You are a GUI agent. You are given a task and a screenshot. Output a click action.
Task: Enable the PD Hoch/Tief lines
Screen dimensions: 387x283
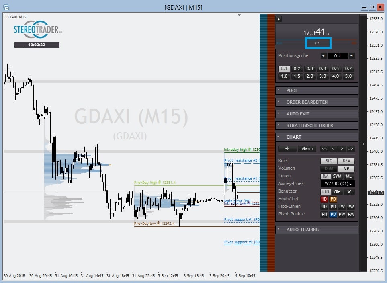(x=333, y=199)
